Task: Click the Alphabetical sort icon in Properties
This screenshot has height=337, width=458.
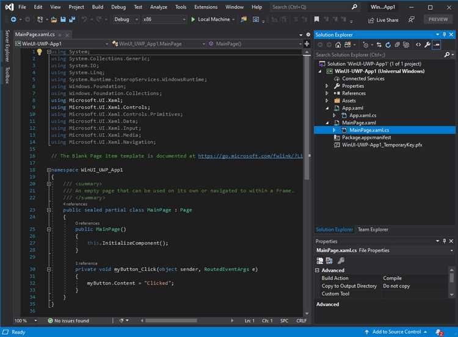Action: [329, 261]
